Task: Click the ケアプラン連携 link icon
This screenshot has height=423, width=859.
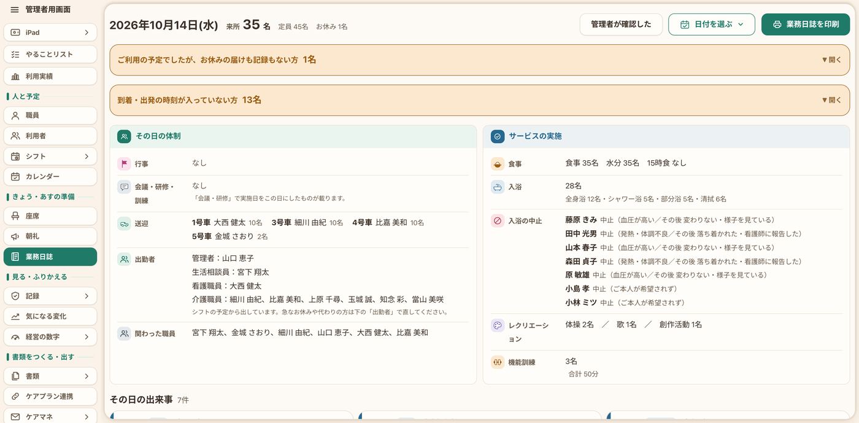Action: (15, 397)
